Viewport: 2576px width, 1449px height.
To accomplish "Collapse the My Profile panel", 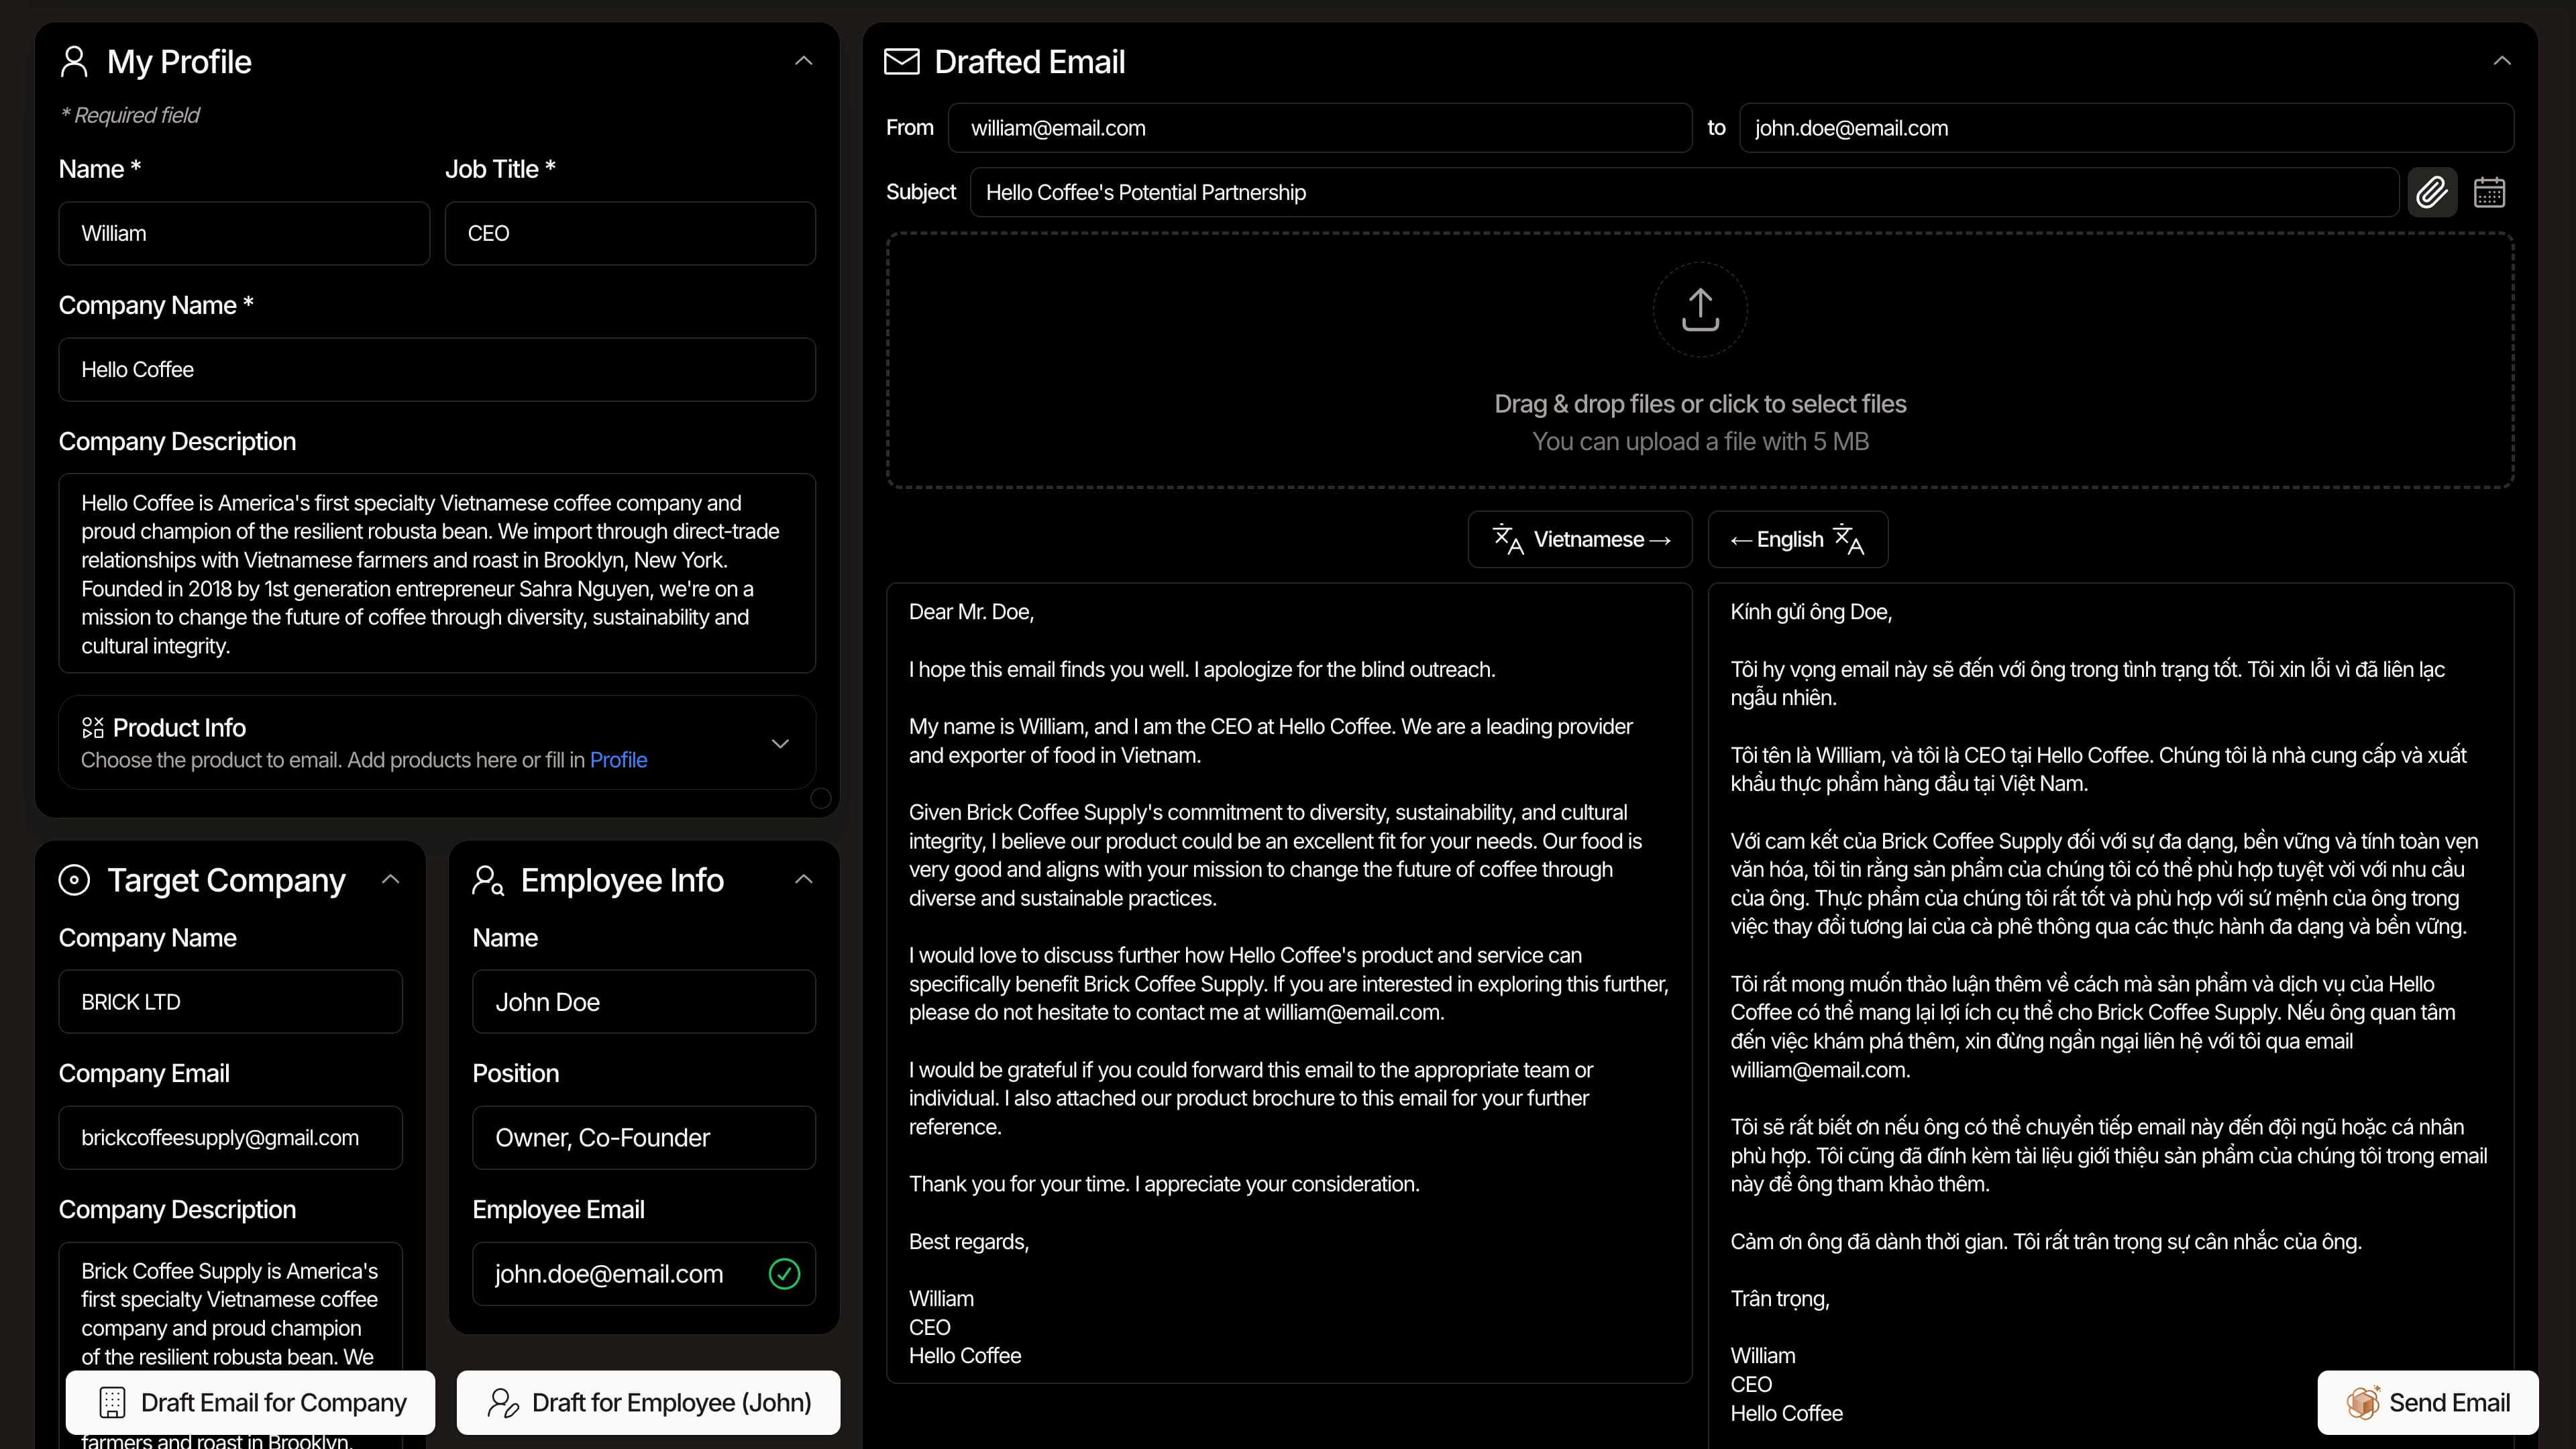I will click(x=803, y=61).
